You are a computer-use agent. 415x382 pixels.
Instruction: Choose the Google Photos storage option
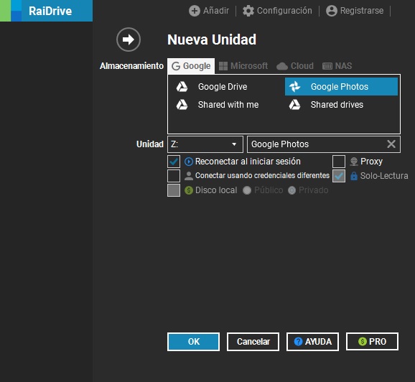341,87
